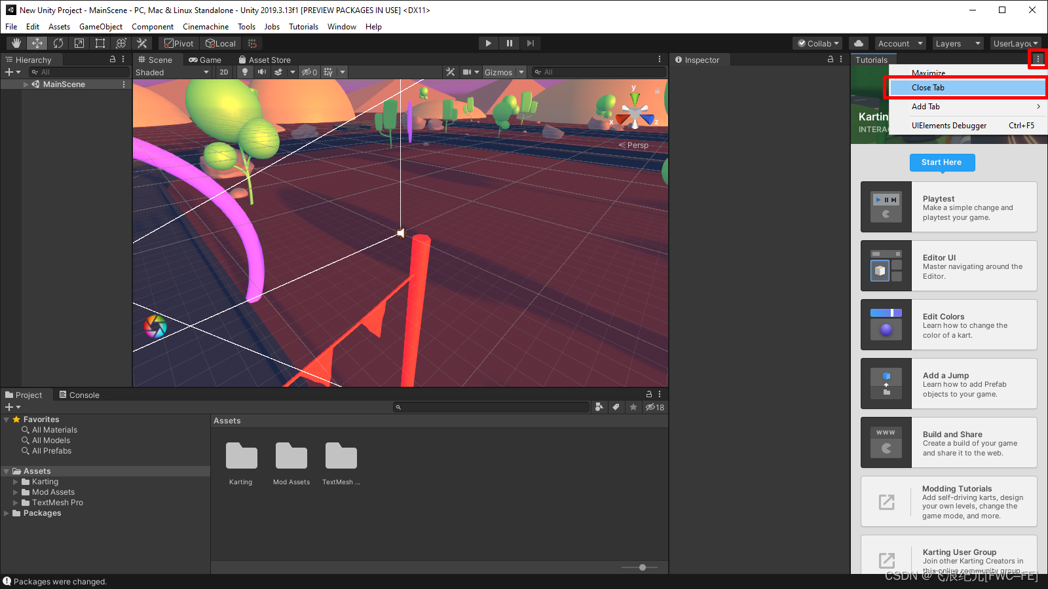Open the Account dropdown
1048x589 pixels.
click(900, 43)
